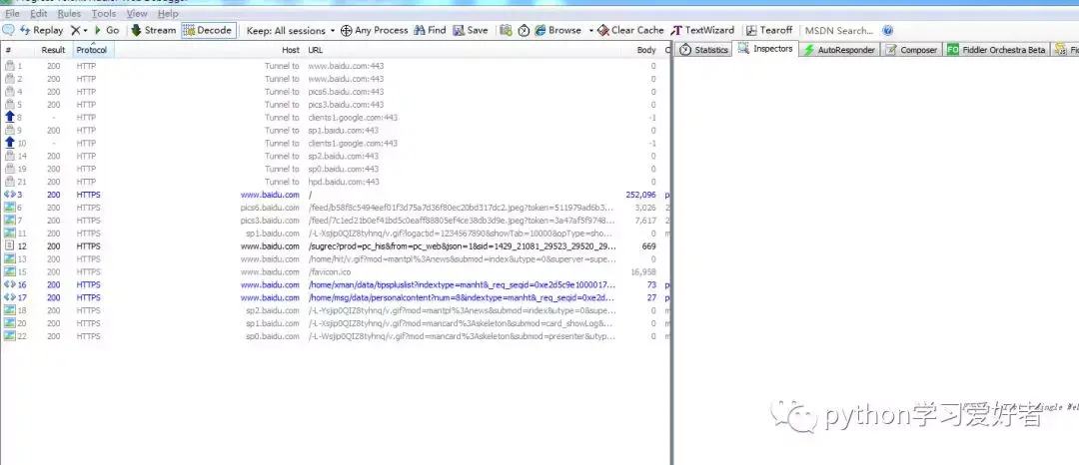The height and width of the screenshot is (465, 1079).
Task: Click the image icon of session 7
Action: click(10, 221)
